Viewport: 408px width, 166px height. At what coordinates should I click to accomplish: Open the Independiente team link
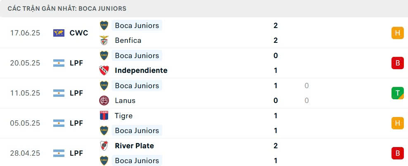(141, 70)
